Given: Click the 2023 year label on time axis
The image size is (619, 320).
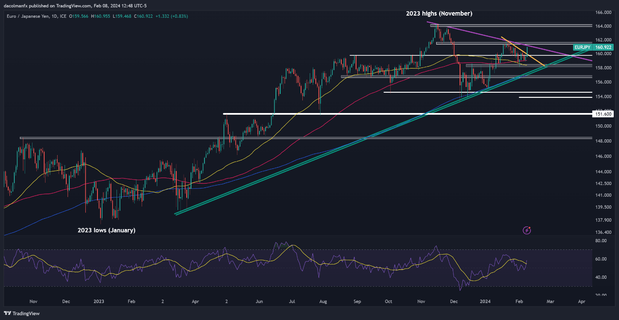Looking at the screenshot, I should tap(99, 301).
